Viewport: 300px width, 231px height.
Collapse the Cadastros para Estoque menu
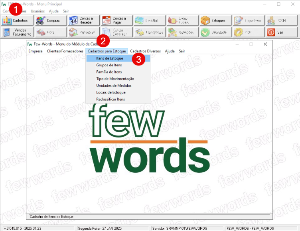[x=107, y=51]
